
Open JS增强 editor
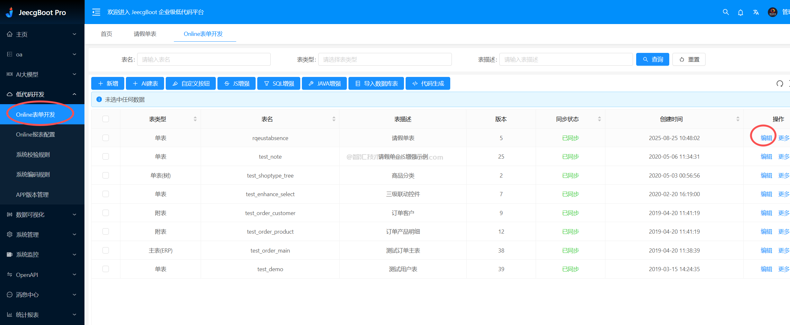pos(236,83)
